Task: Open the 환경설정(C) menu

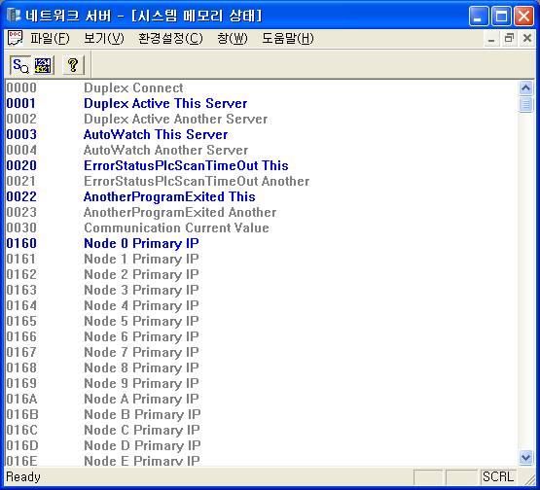Action: pos(170,38)
